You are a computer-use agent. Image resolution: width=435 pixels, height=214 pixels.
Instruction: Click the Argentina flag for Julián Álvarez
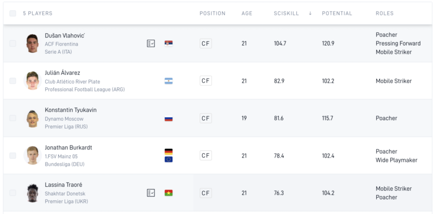tap(169, 81)
